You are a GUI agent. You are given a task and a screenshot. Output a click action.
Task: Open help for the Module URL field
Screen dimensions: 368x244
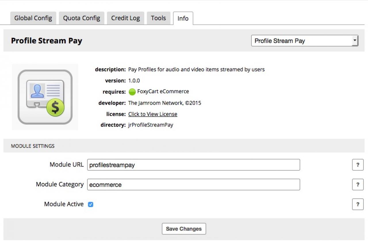click(358, 165)
